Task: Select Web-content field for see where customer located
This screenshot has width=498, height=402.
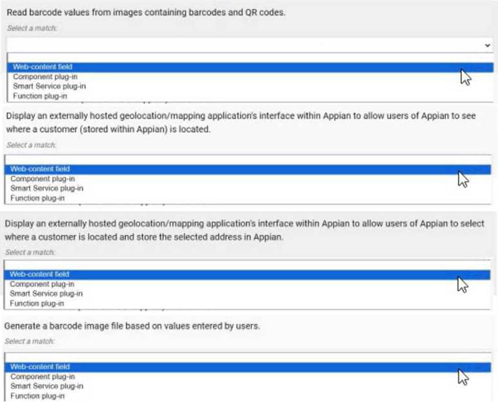Action: 248,169
